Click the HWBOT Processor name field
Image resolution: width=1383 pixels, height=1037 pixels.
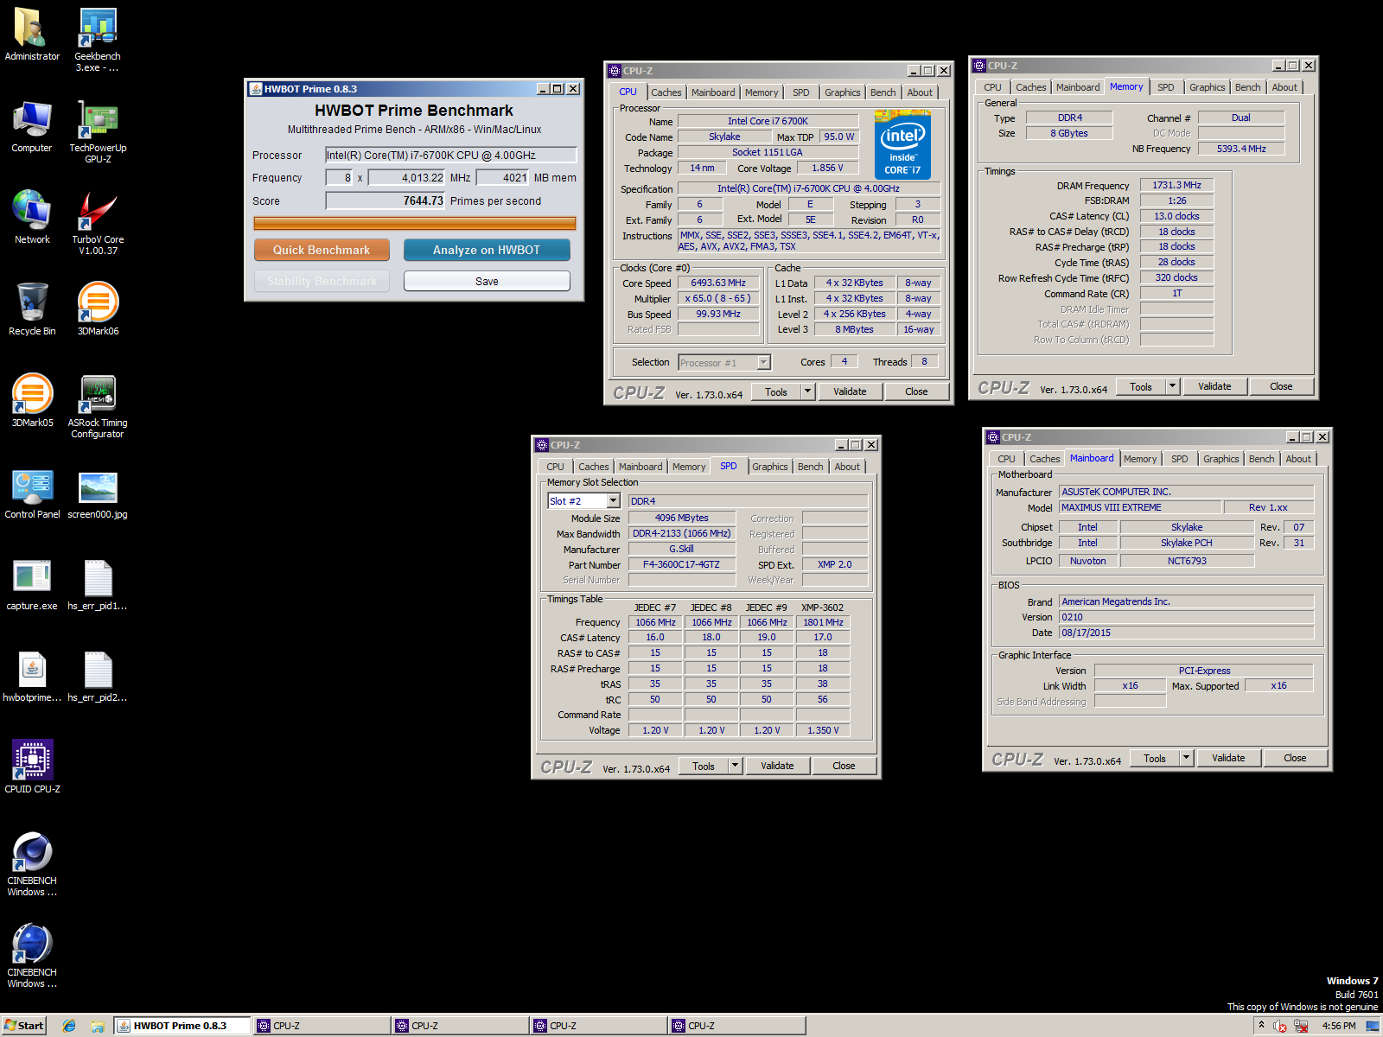coord(450,155)
